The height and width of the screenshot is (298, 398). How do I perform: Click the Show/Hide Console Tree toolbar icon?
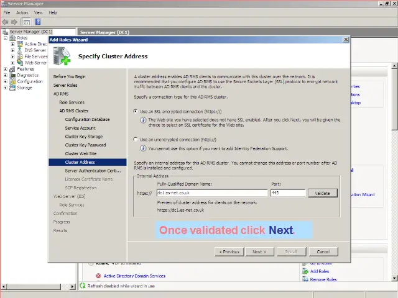pyautogui.click(x=27, y=22)
